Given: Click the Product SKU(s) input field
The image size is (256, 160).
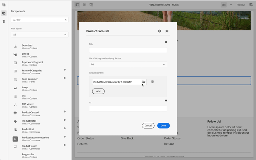Looking at the screenshot, I should click(x=117, y=82).
